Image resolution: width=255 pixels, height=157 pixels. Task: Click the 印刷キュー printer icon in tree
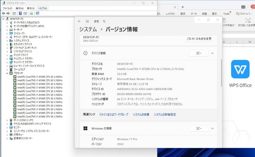click(x=11, y=135)
